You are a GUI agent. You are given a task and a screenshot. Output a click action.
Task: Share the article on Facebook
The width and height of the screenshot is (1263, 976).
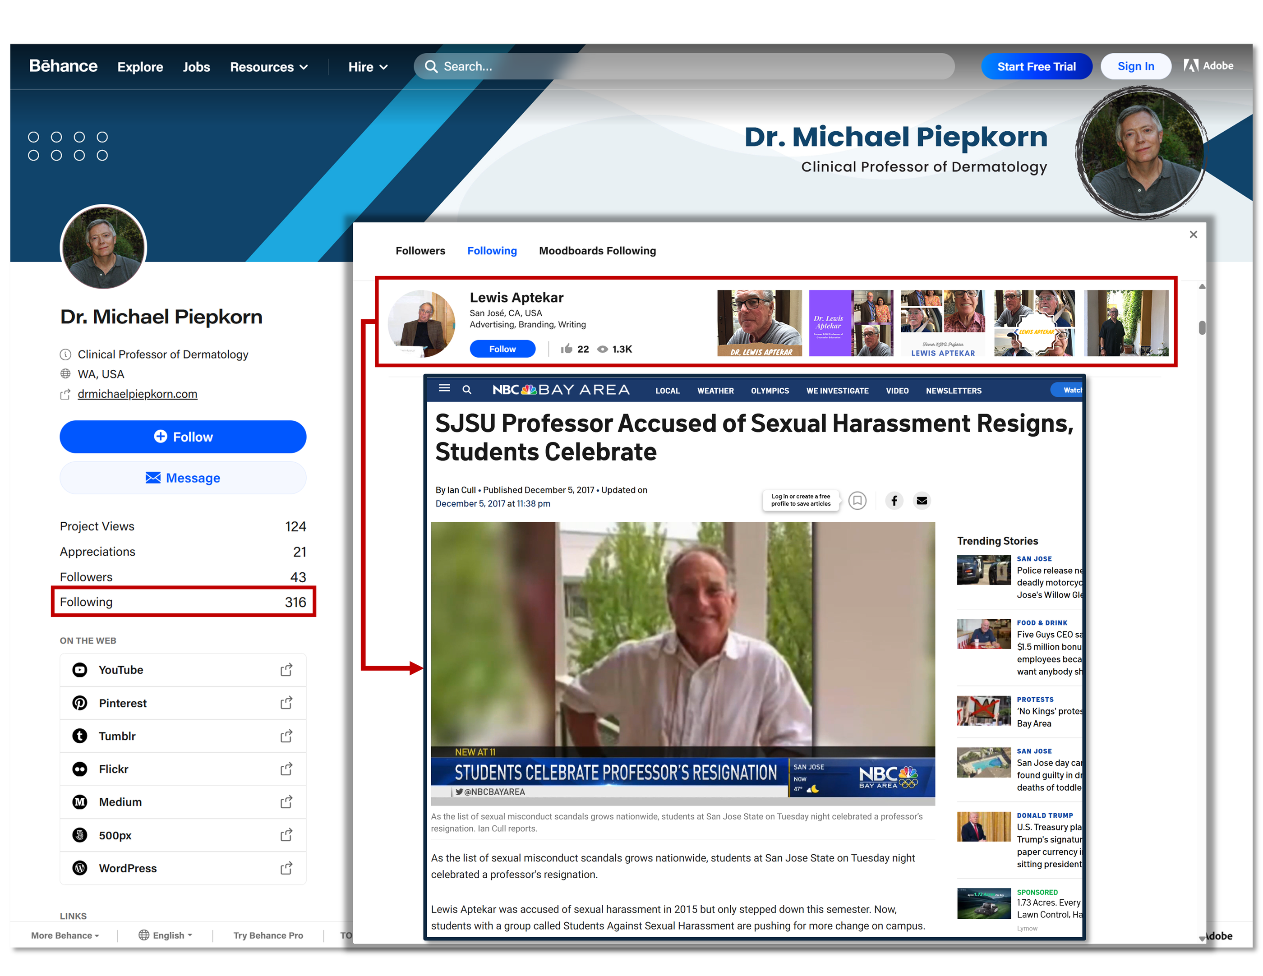coord(894,500)
